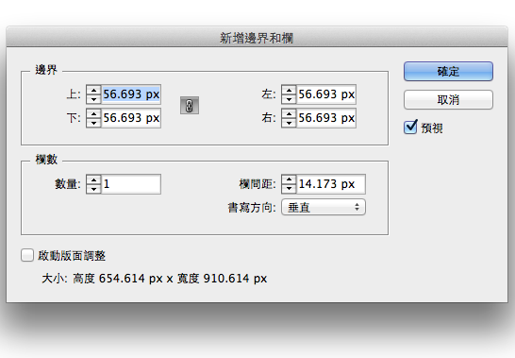The image size is (515, 358).
Task: Decrease the 上 top margin with down arrow
Action: tap(94, 99)
